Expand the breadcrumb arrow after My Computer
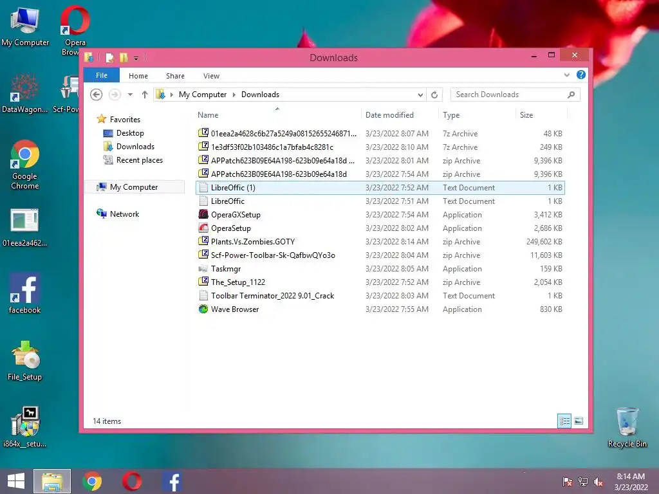Image resolution: width=659 pixels, height=494 pixels. (234, 95)
